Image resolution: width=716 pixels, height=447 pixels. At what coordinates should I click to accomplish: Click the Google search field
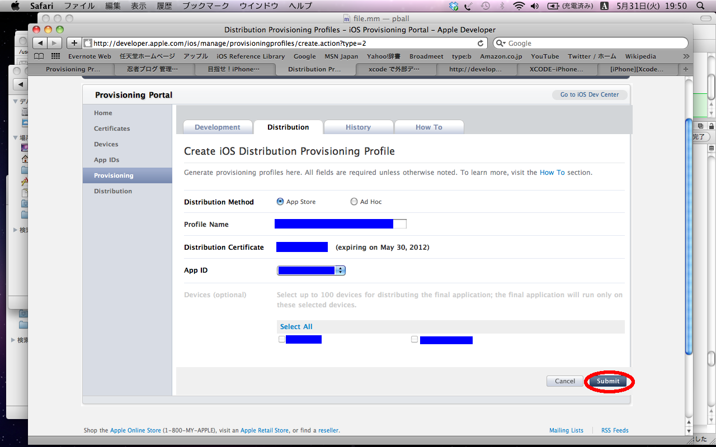coord(591,43)
